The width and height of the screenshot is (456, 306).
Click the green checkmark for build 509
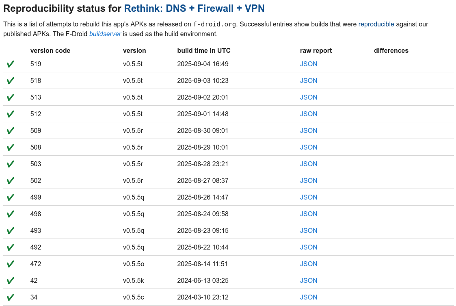(x=11, y=131)
